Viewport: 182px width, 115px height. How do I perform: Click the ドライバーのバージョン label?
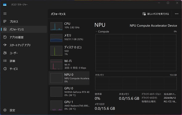tap(151, 94)
